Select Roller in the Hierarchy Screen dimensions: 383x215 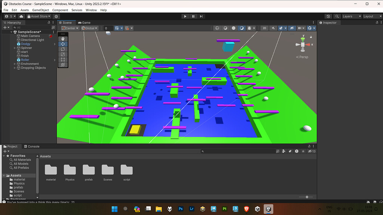(25, 60)
